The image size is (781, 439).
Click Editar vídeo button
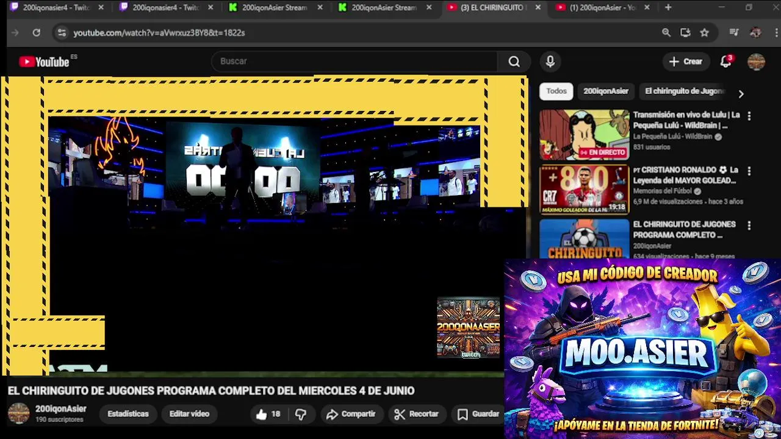(189, 414)
